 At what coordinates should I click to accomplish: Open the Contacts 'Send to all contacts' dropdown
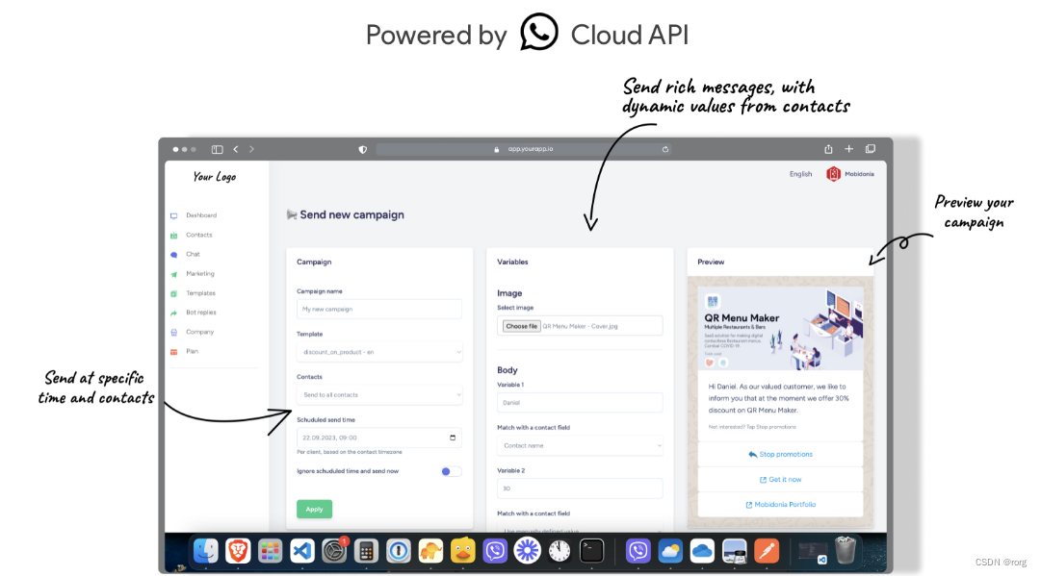click(379, 395)
